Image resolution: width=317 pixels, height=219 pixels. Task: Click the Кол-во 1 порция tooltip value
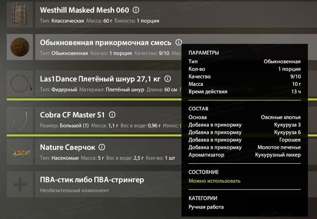pos(289,69)
